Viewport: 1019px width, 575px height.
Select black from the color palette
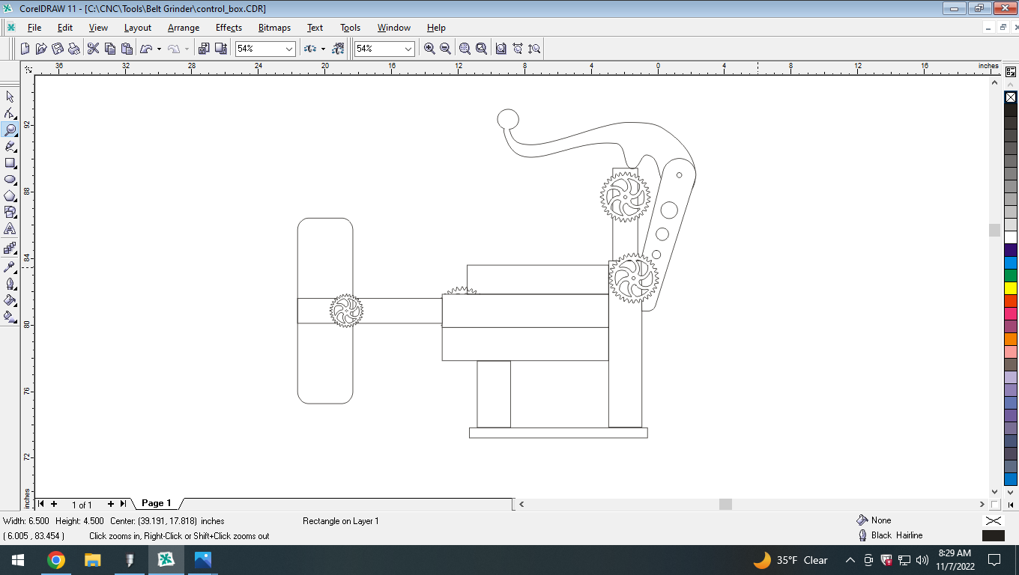click(1011, 109)
